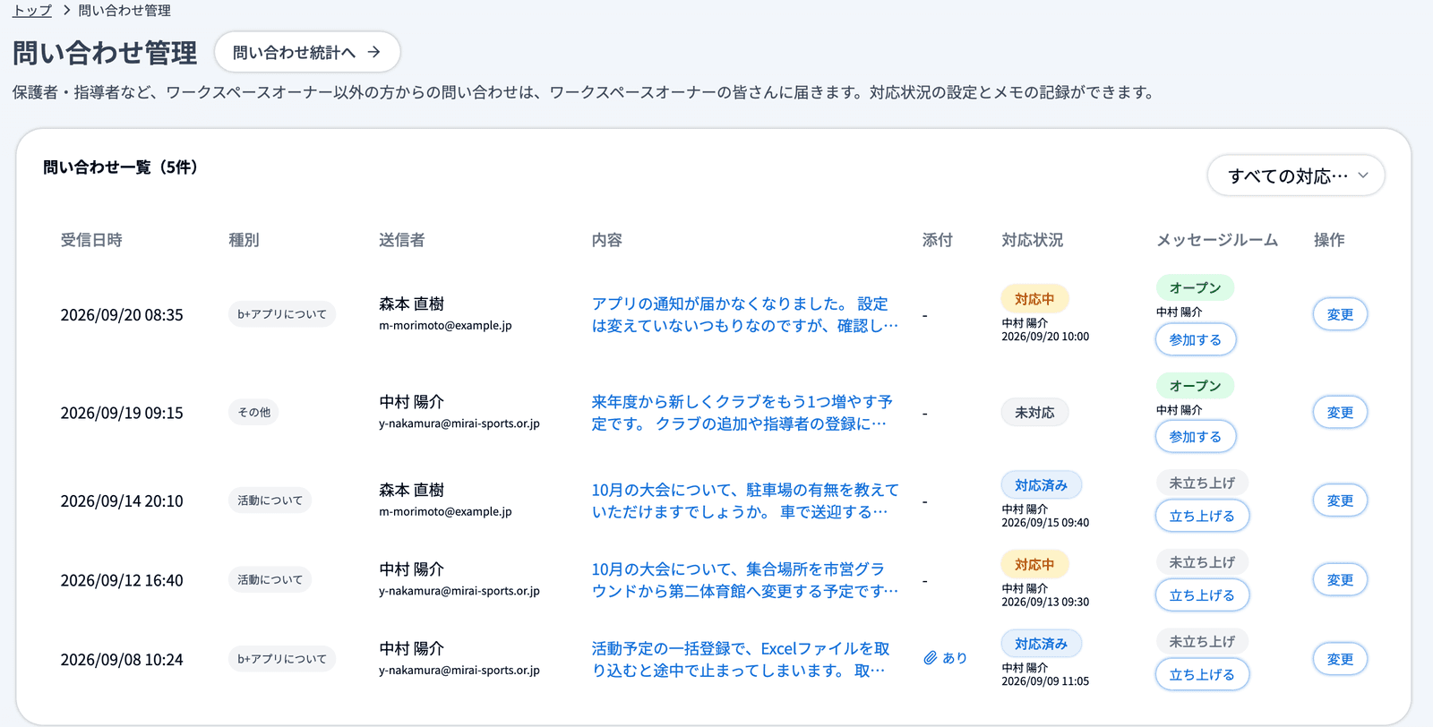Click the 種別 column header

[x=244, y=240]
